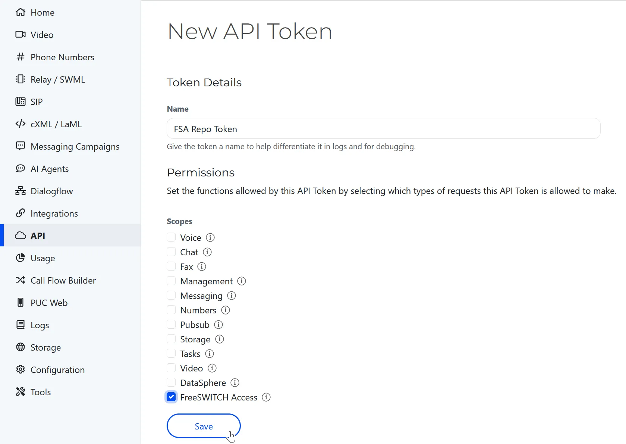Image resolution: width=626 pixels, height=444 pixels.
Task: Show info for the Pubsub scope
Action: pyautogui.click(x=218, y=325)
